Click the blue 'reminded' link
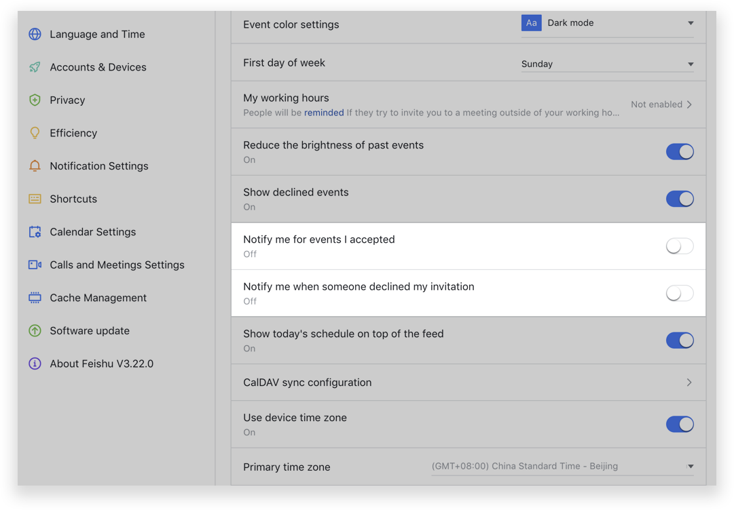The height and width of the screenshot is (510, 734). (324, 113)
